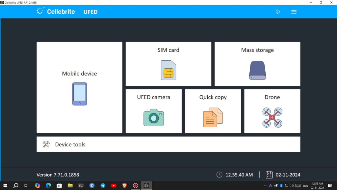Open the hamburger navigation menu
The width and height of the screenshot is (337, 190).
(294, 12)
